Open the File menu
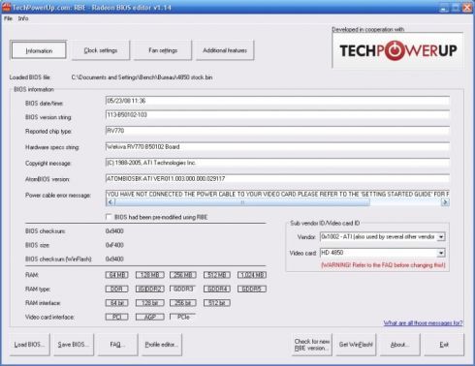Screen dimensions: 475x366 [x=8, y=18]
